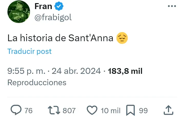Click the display name Fran

click(x=43, y=6)
